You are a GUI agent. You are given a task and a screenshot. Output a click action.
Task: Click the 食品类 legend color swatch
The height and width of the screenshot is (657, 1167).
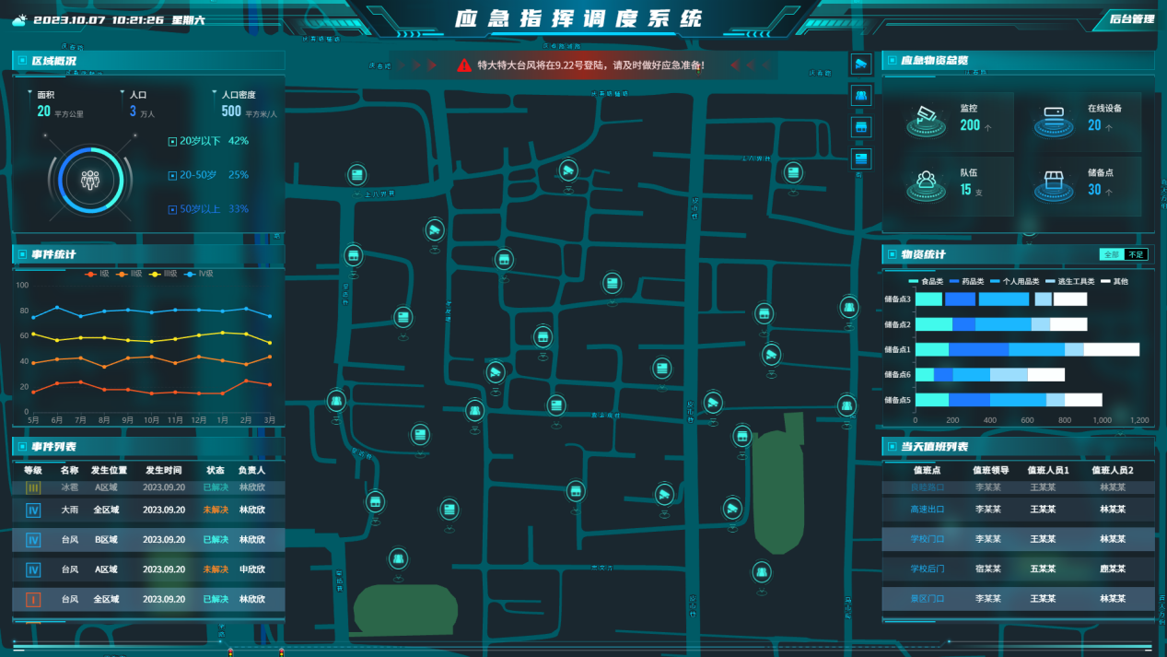click(x=914, y=281)
